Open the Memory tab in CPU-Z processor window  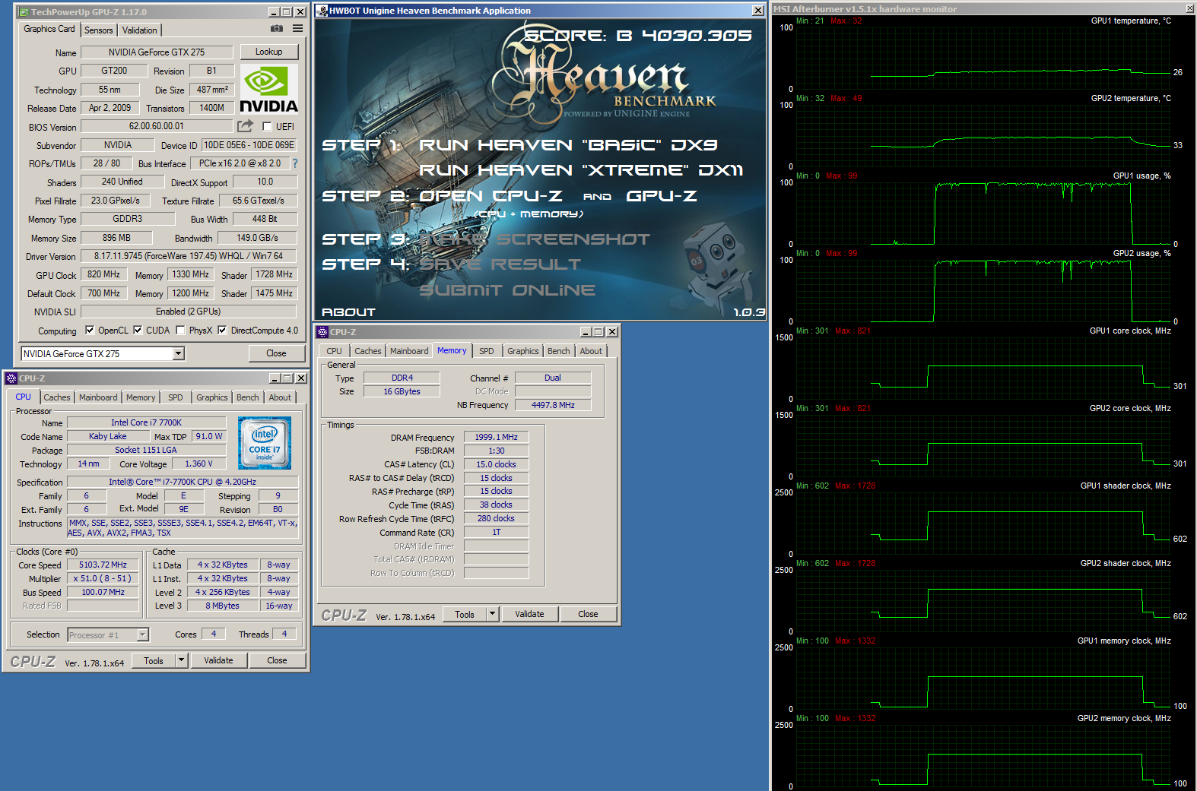tap(141, 397)
